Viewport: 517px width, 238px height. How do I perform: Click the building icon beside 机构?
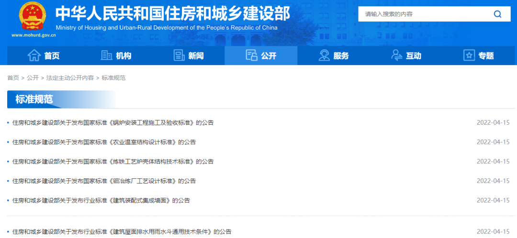click(x=106, y=55)
